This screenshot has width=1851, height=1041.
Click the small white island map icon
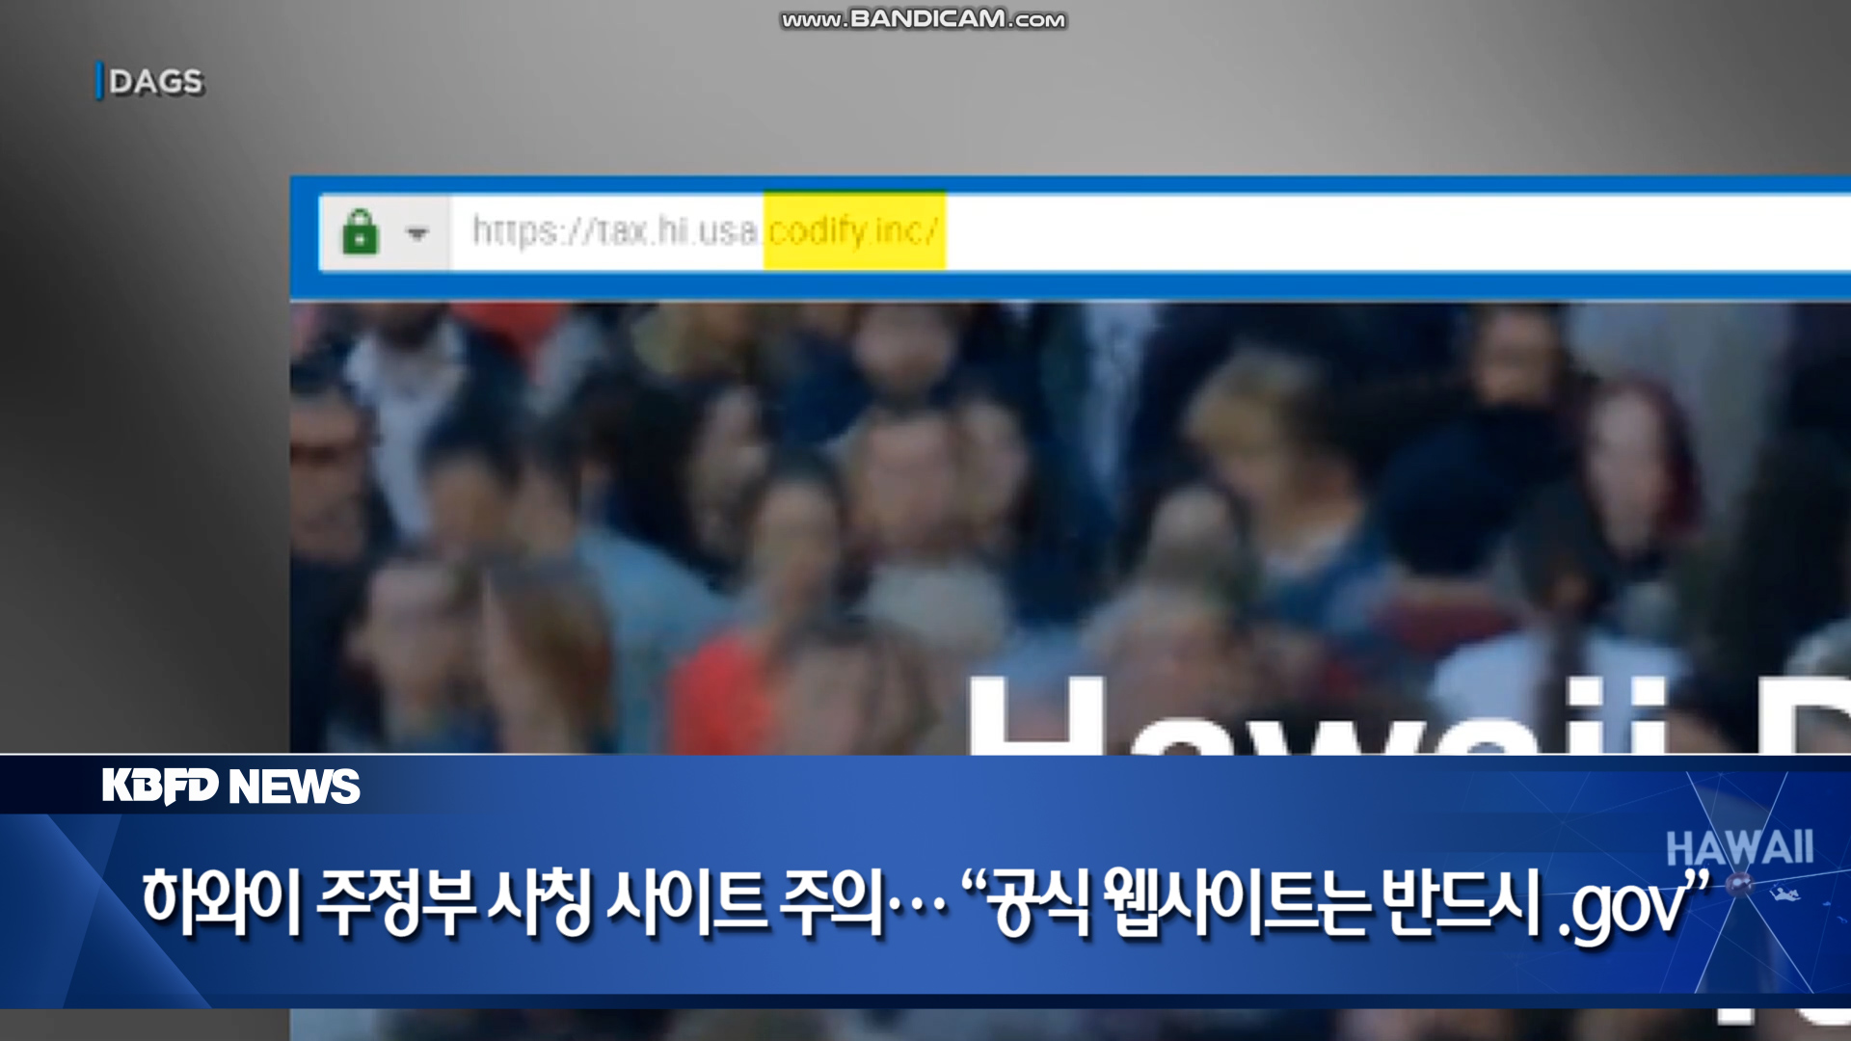pyautogui.click(x=1785, y=894)
